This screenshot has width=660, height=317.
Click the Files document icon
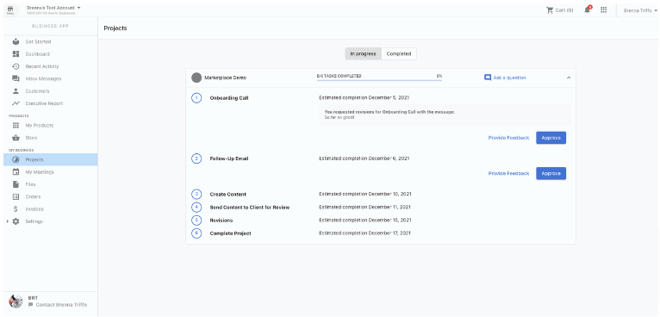coord(16,184)
